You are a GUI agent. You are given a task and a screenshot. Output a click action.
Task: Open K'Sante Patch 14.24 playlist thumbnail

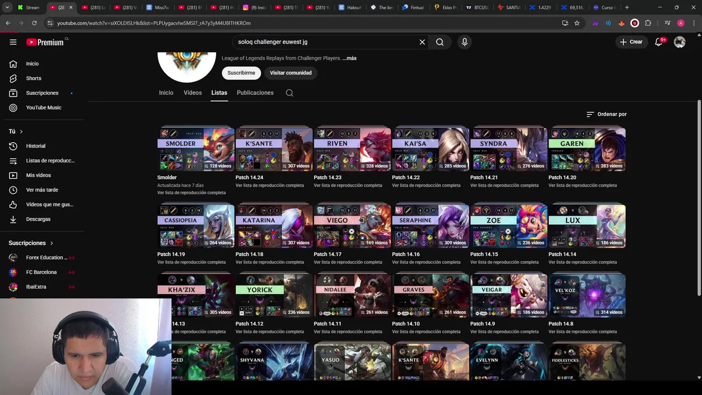coord(274,149)
